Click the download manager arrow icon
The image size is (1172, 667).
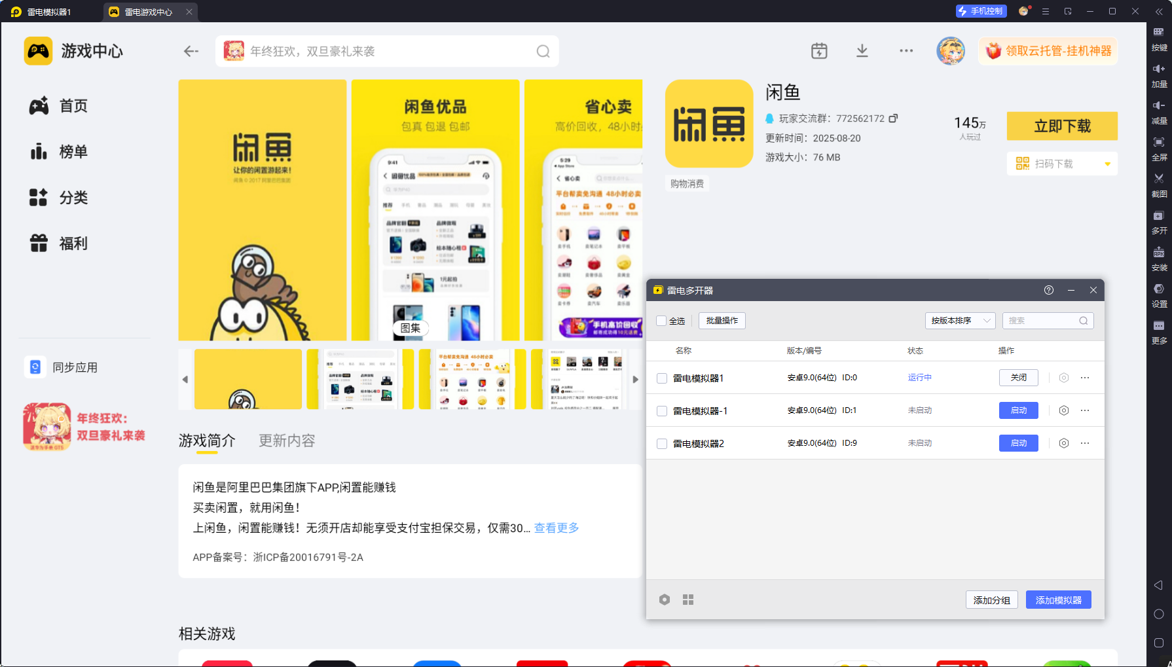862,51
